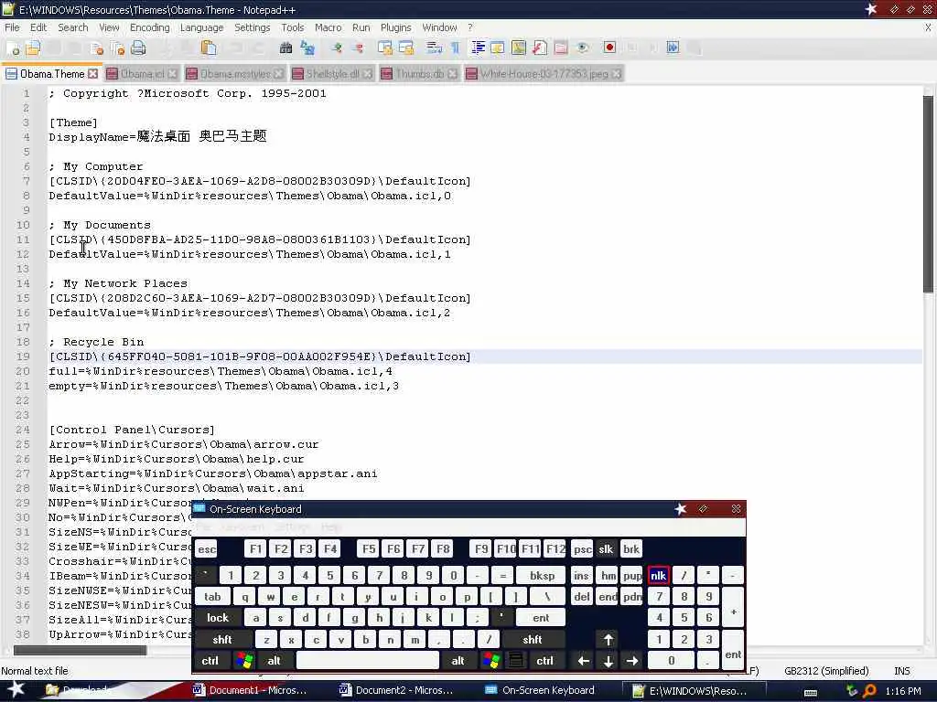Open Find with the binoculars icon
The height and width of the screenshot is (702, 937).
tap(285, 48)
